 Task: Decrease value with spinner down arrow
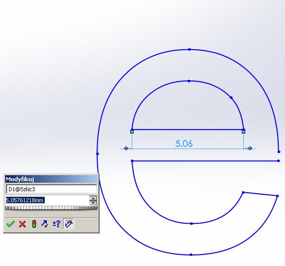point(93,203)
